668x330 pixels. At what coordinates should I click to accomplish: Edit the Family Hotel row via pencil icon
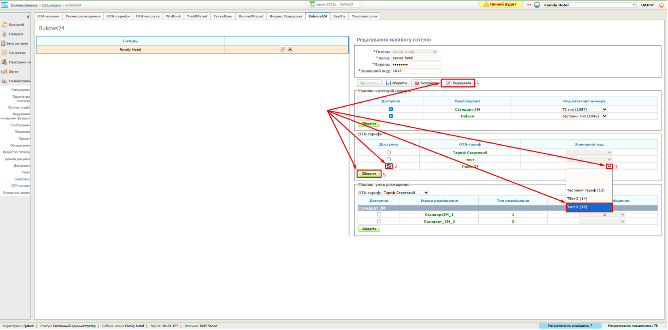click(282, 49)
